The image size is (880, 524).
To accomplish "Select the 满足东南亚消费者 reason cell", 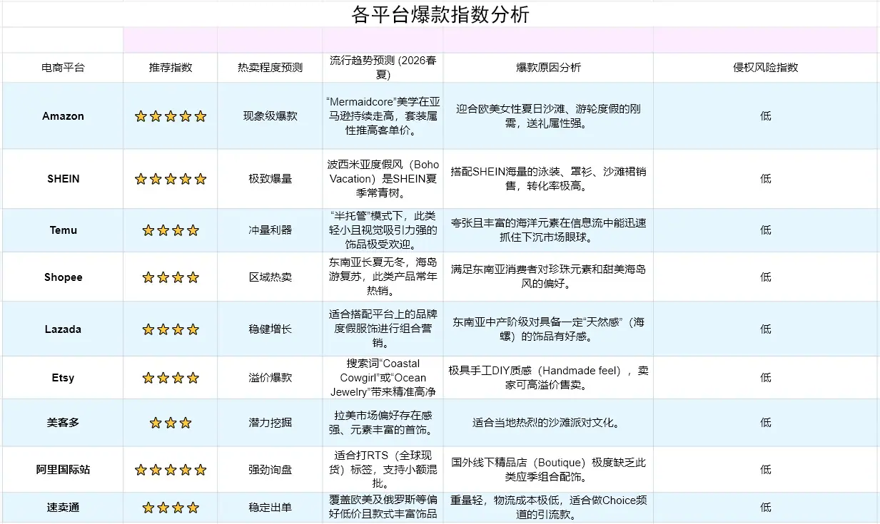I will [548, 277].
